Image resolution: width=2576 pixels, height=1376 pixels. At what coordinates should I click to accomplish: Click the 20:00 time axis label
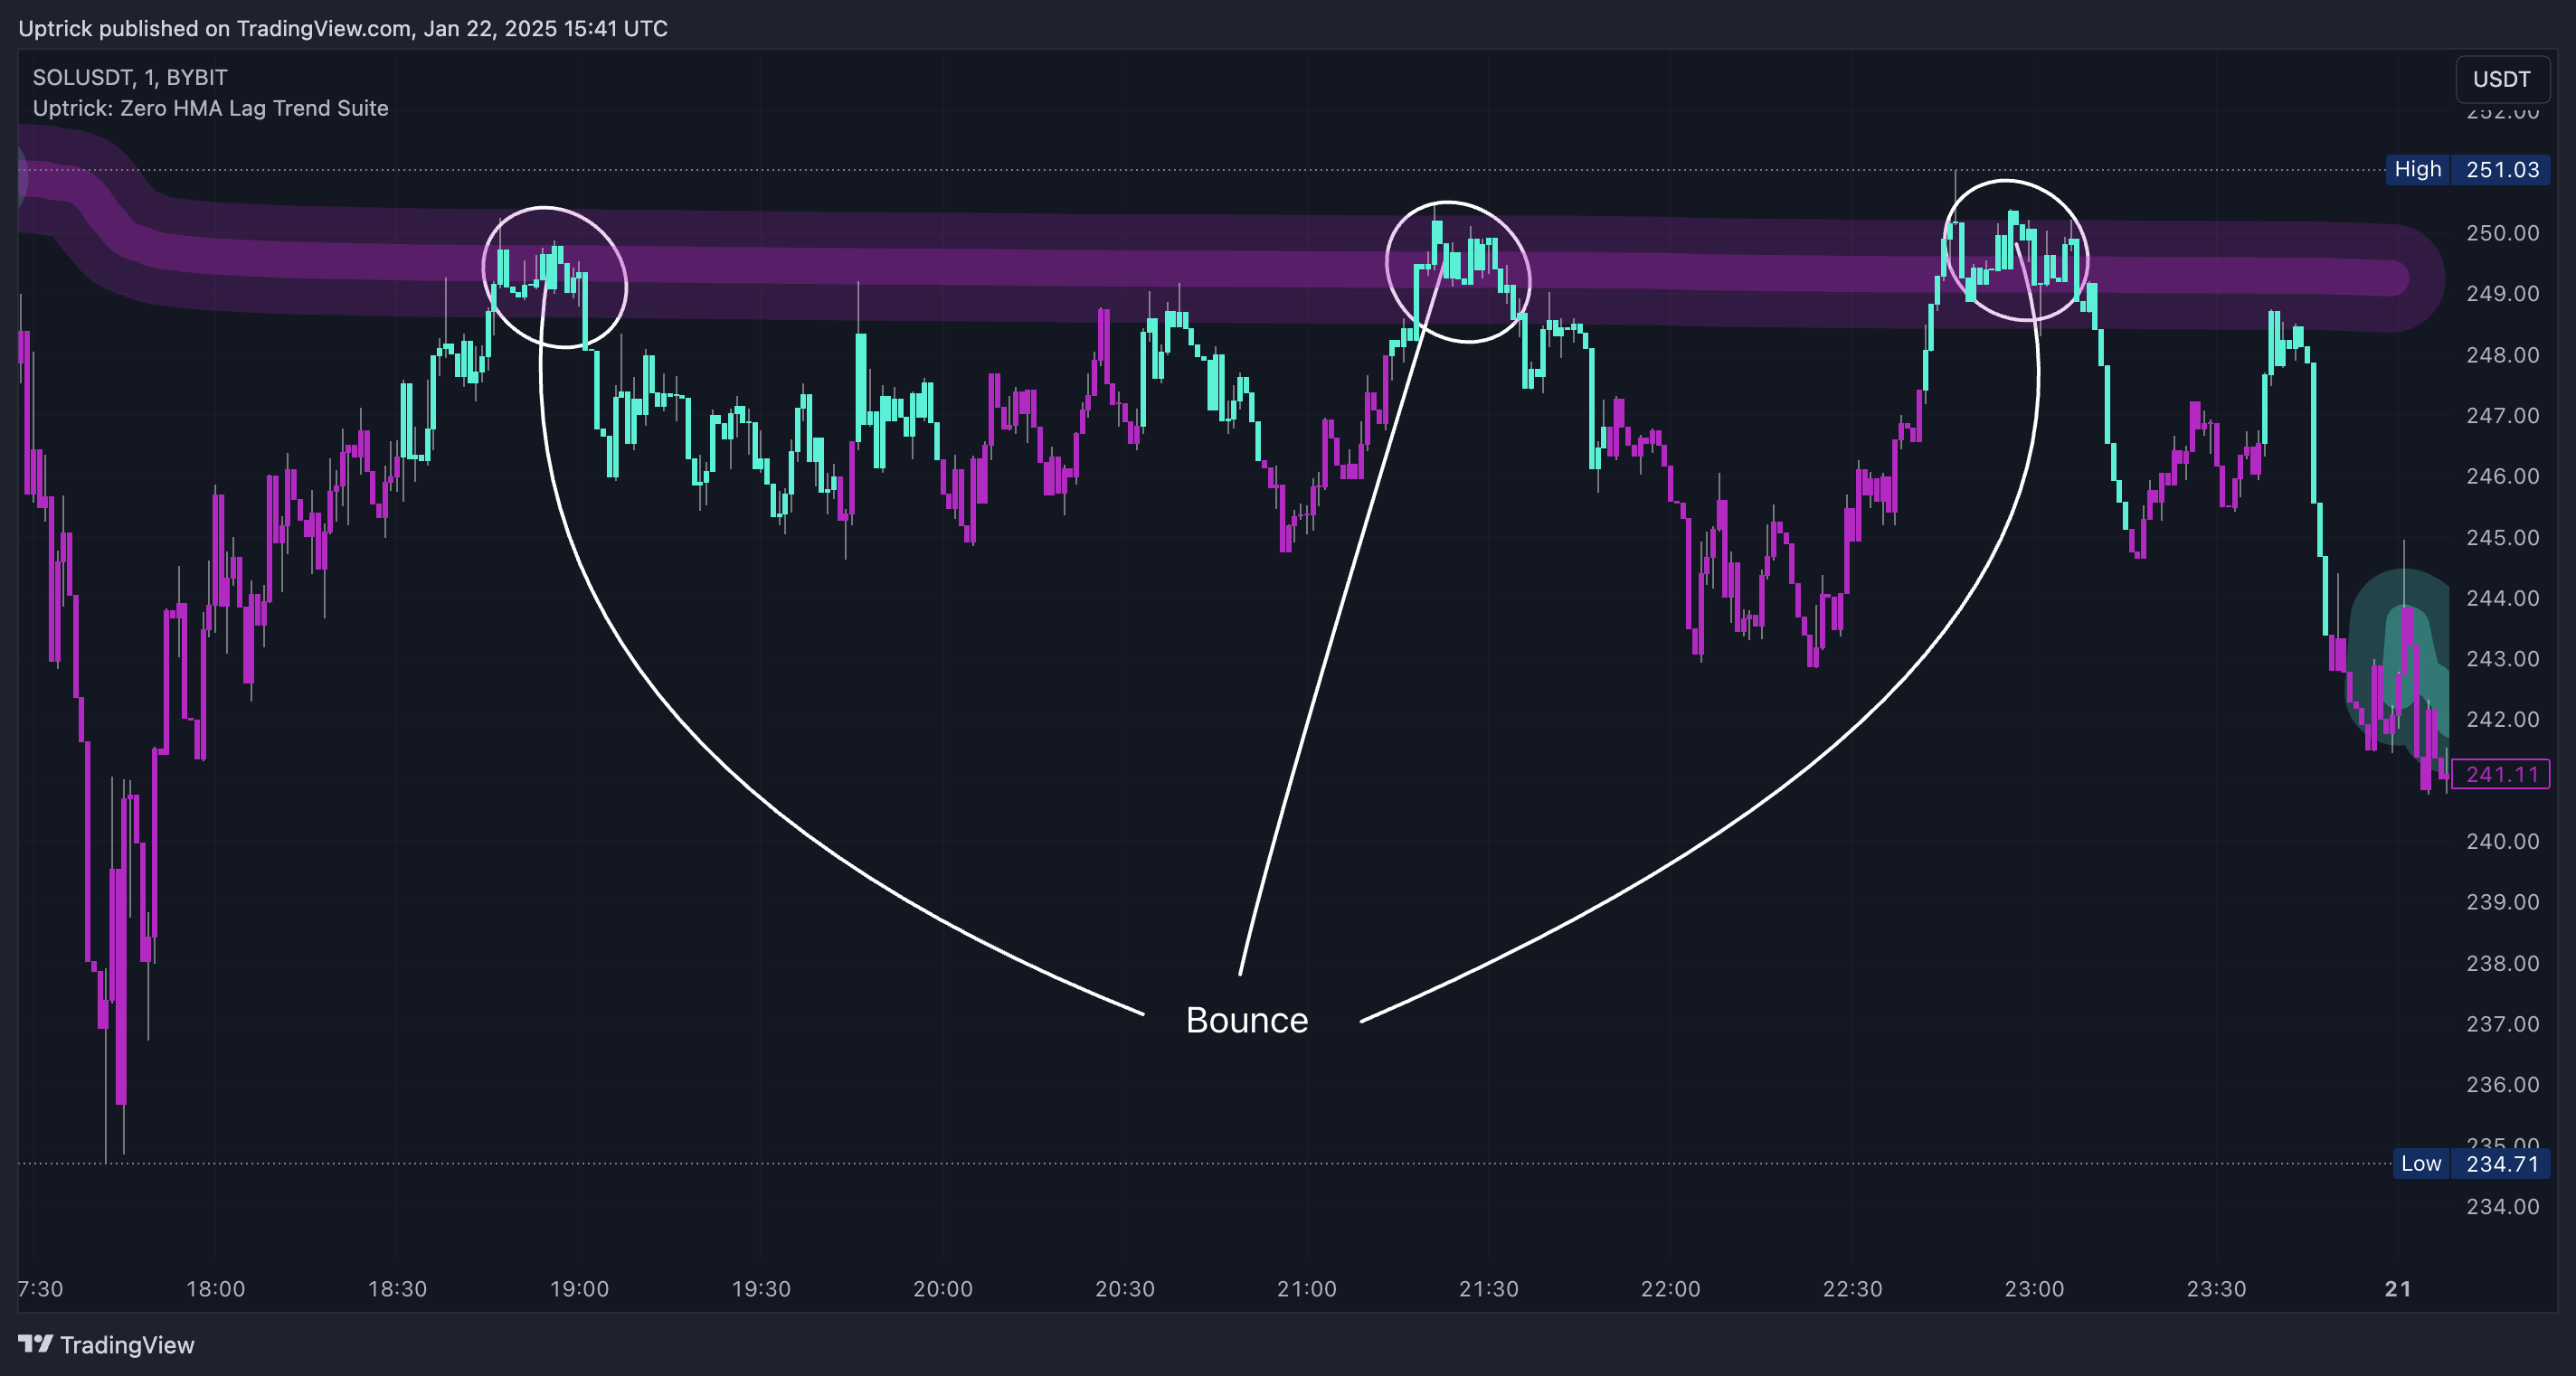point(943,1289)
